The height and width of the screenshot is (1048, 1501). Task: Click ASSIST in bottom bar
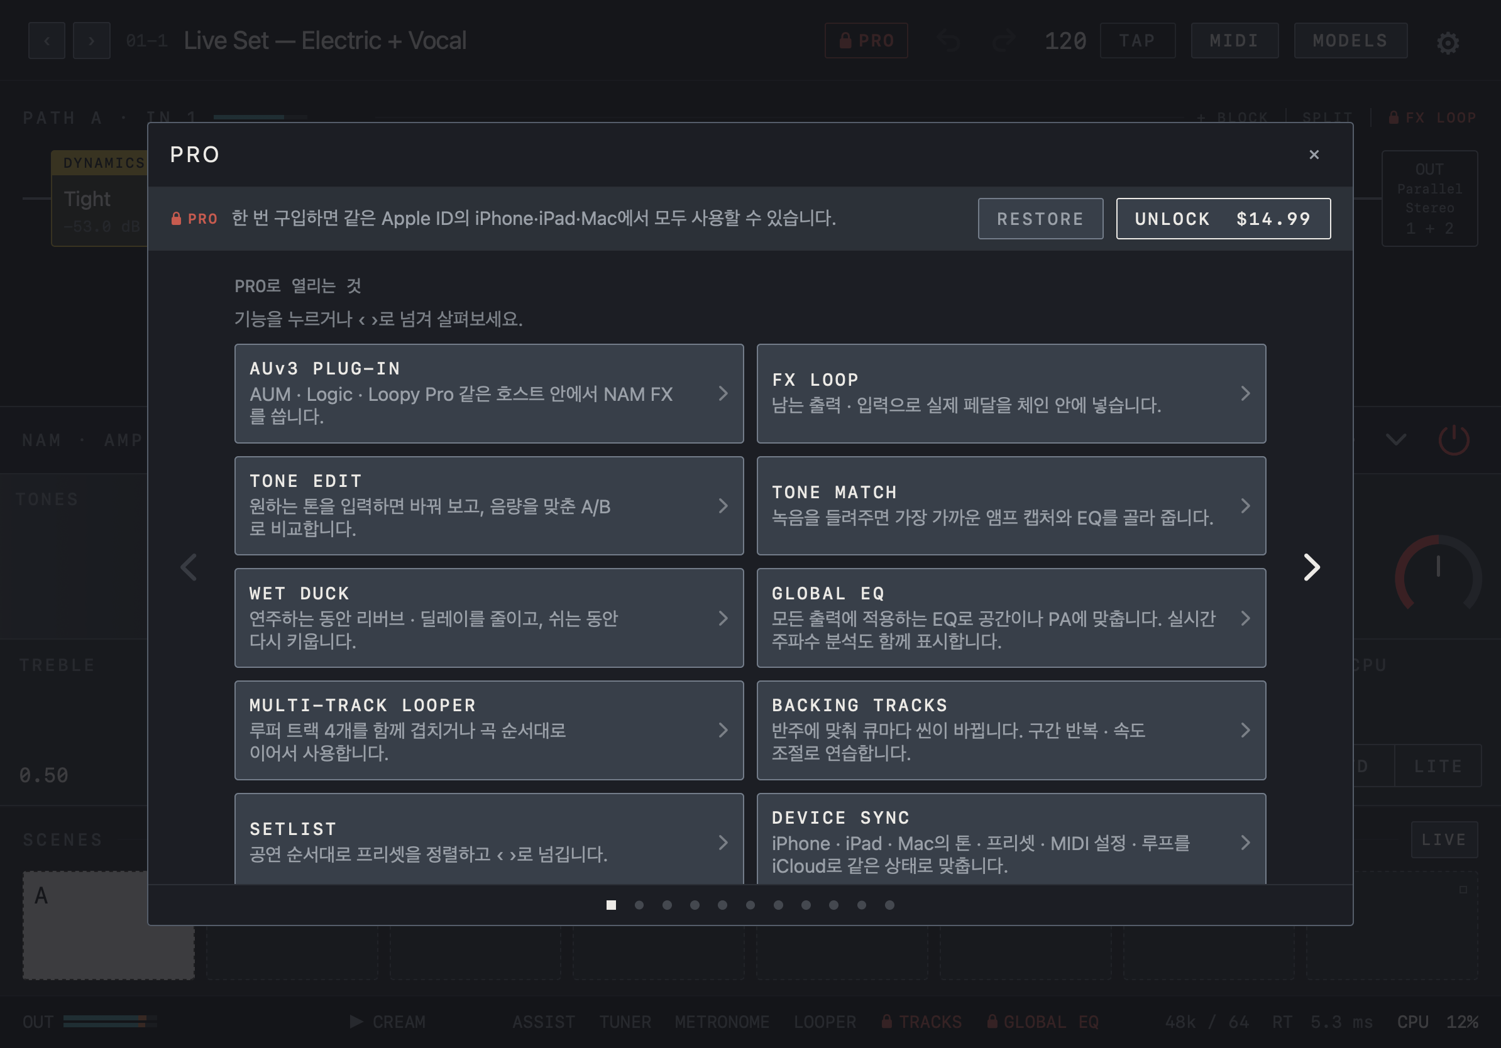tap(543, 1022)
